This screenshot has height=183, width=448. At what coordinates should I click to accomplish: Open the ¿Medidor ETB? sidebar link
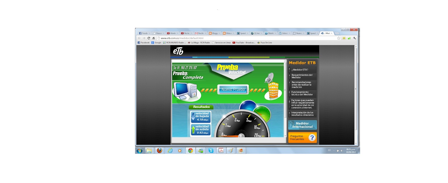point(300,70)
